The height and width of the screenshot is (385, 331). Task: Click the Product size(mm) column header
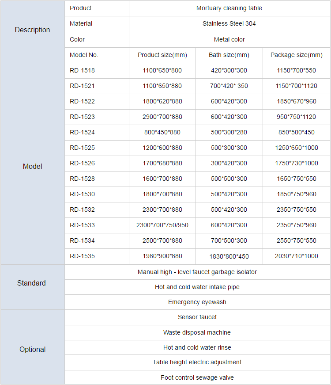(x=162, y=55)
